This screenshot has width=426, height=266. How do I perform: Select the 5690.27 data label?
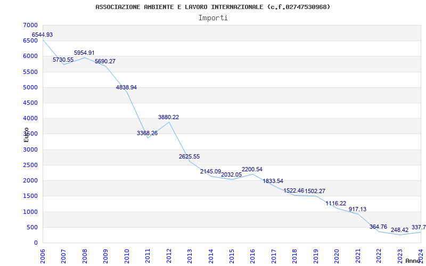pyautogui.click(x=105, y=61)
